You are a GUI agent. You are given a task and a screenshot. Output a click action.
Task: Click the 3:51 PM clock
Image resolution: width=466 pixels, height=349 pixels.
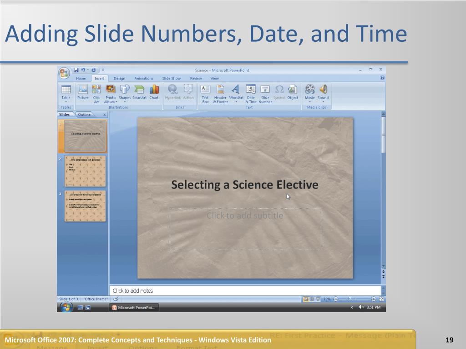[373, 308]
